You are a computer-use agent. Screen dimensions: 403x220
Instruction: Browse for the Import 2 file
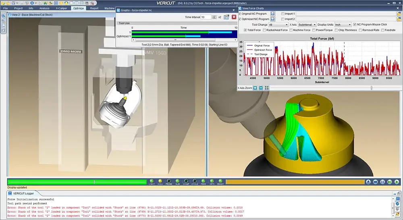tap(399, 19)
